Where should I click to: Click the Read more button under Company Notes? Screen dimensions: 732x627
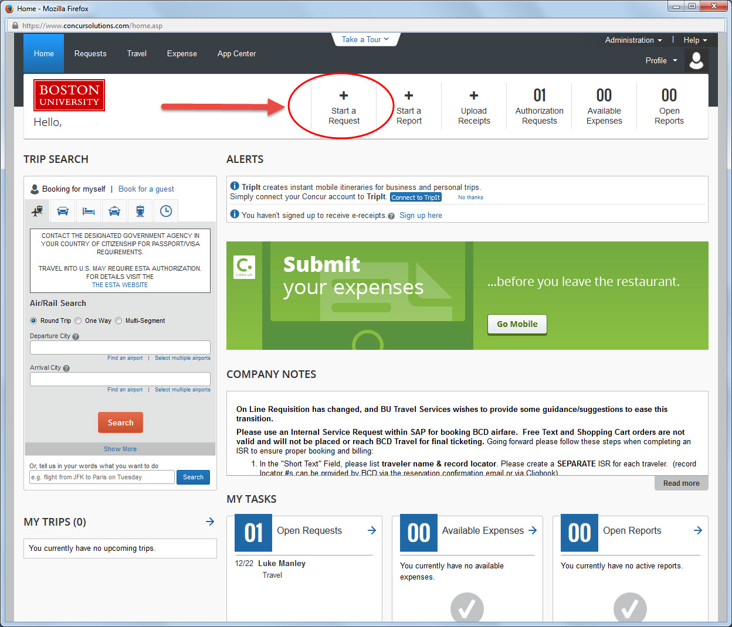(682, 483)
